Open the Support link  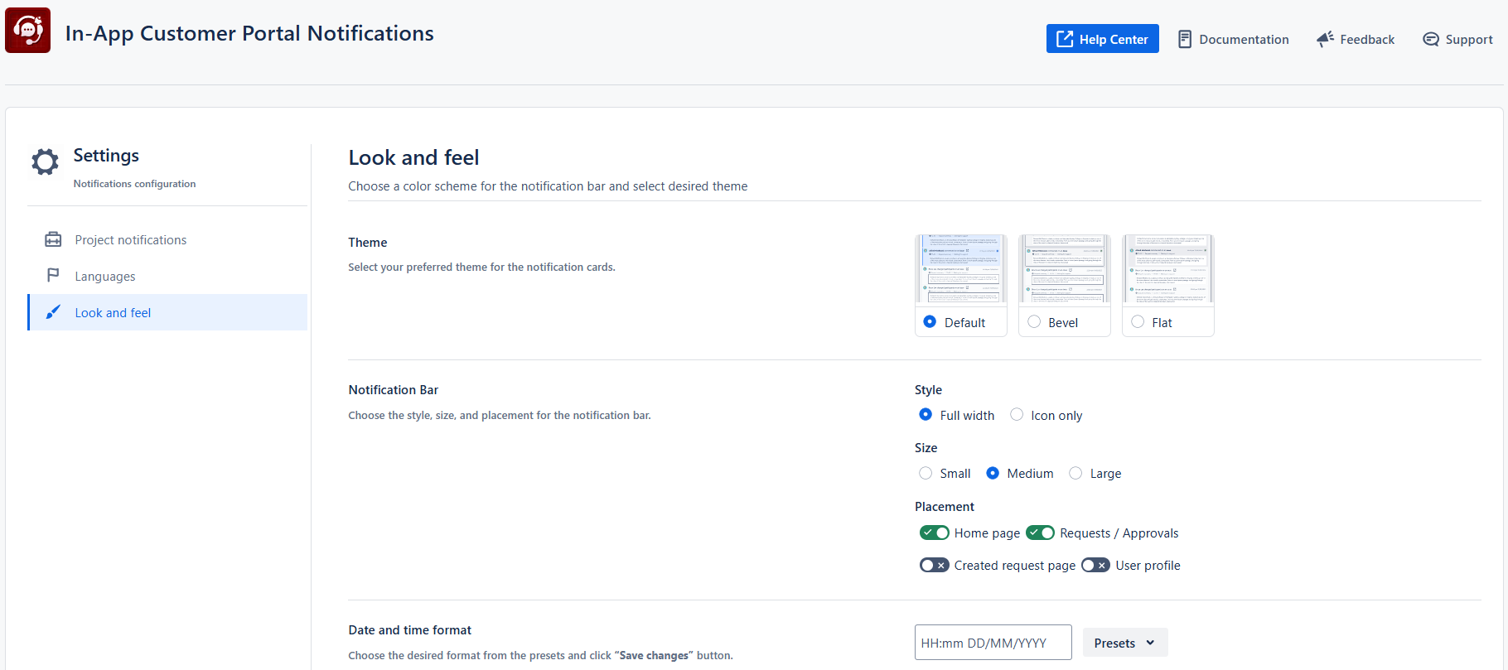click(1458, 39)
